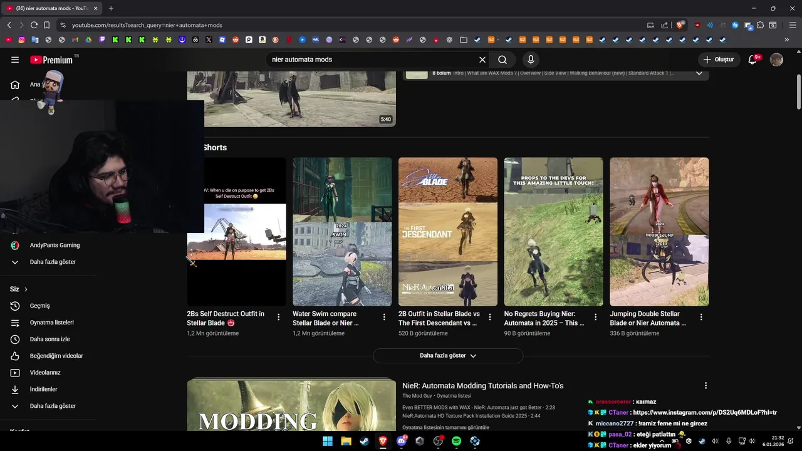This screenshot has width=802, height=451.
Task: Clear the search box with the X icon
Action: pos(482,60)
